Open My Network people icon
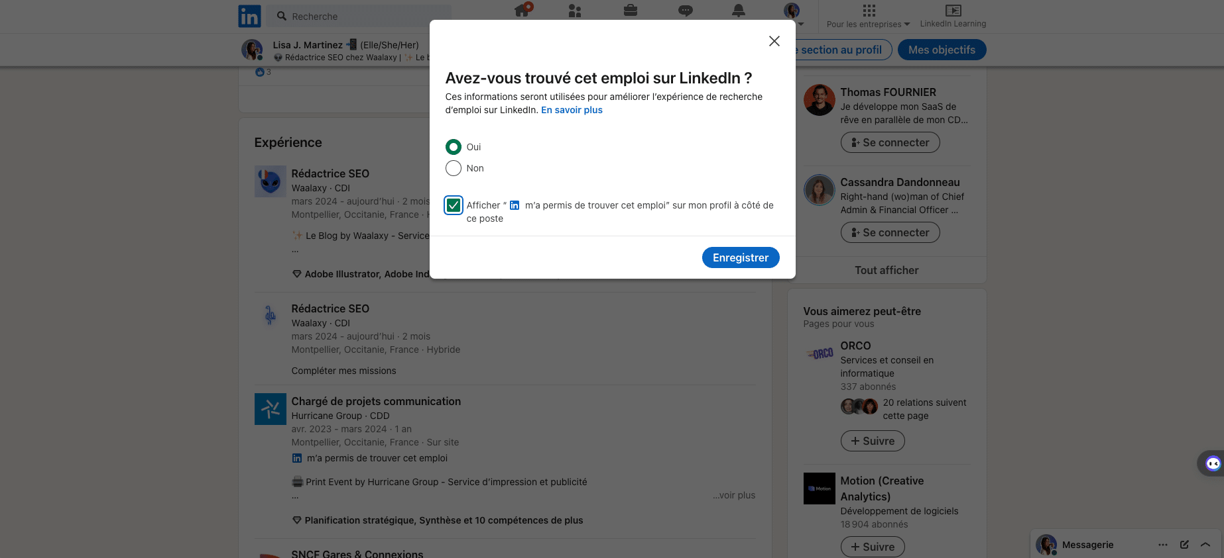 (575, 11)
